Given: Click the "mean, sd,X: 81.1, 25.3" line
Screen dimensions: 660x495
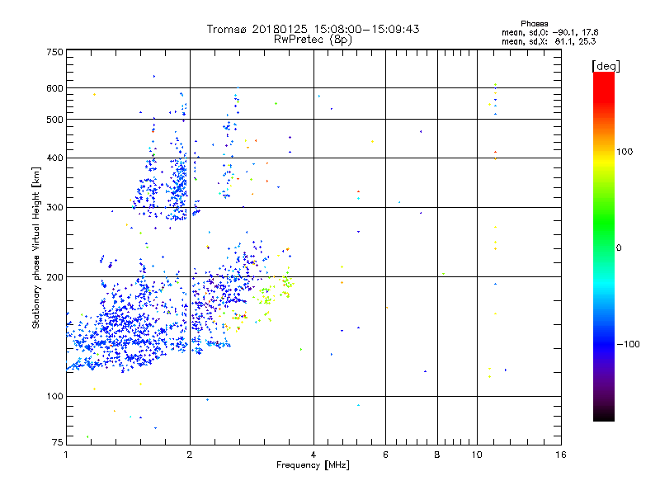Looking at the screenshot, I should [549, 41].
